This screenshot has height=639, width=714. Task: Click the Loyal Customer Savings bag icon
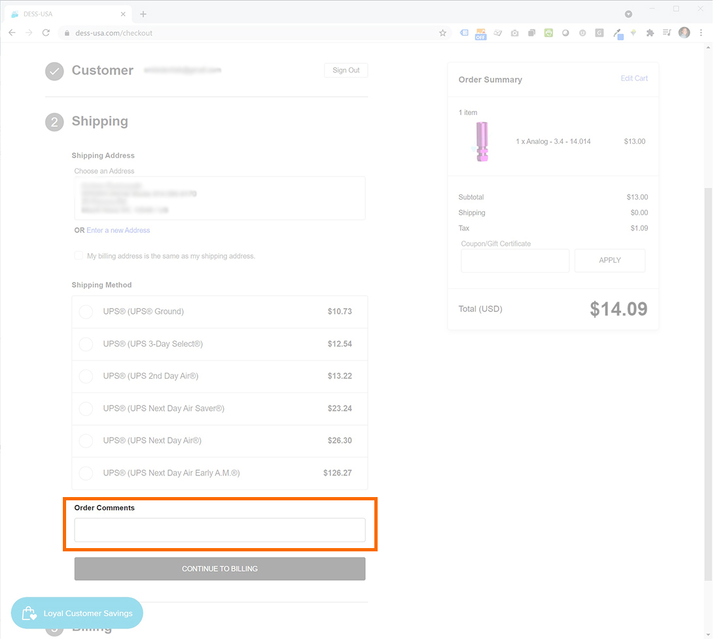[x=29, y=613]
